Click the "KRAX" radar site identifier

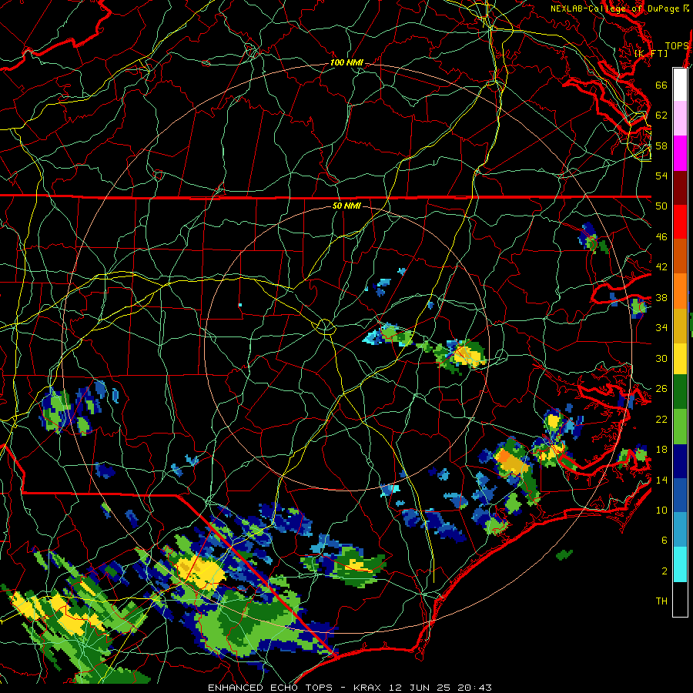coord(369,688)
